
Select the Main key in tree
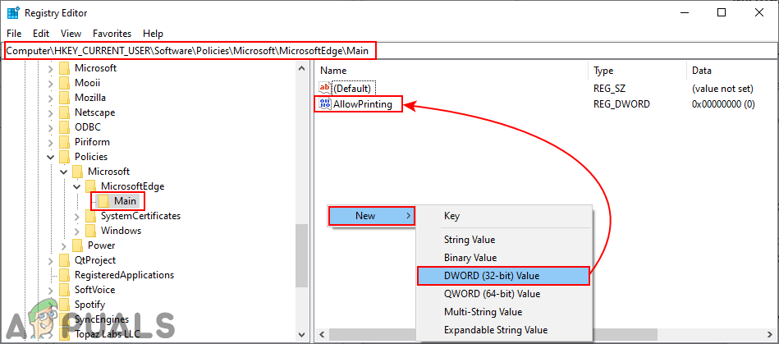(x=125, y=201)
